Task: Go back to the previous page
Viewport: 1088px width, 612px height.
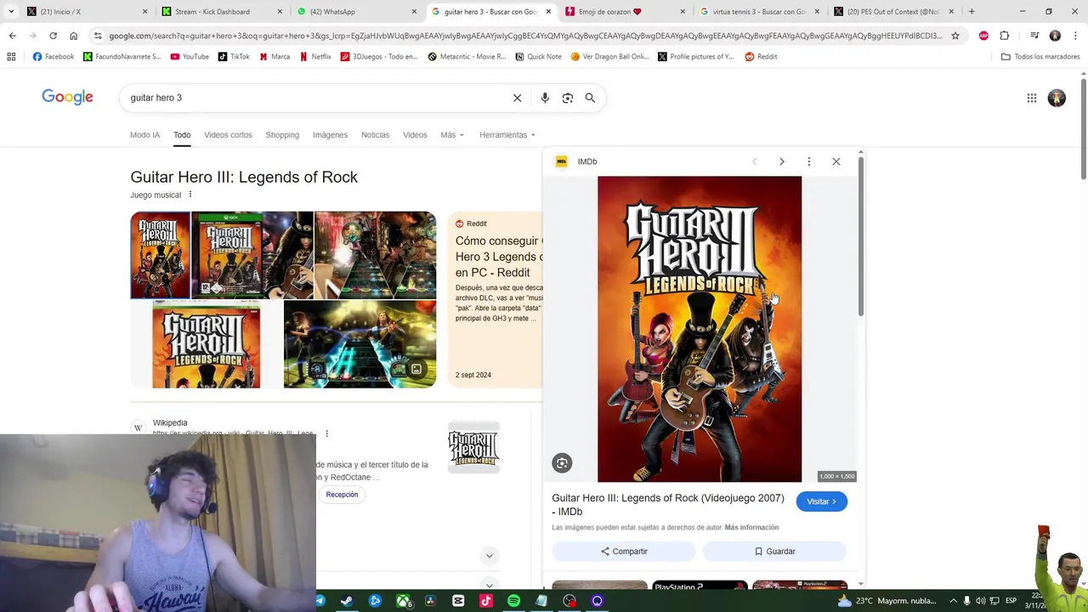Action: (x=12, y=36)
